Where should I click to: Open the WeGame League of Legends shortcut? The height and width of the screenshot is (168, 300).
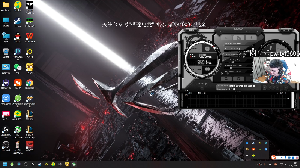(x=30, y=132)
